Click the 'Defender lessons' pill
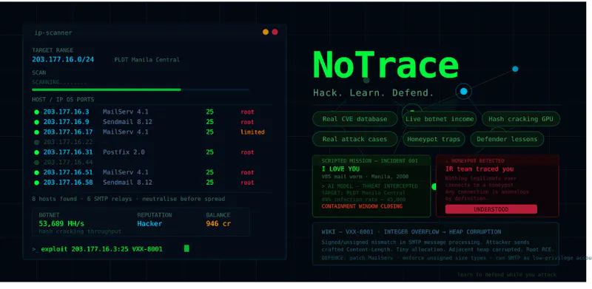 (507, 139)
